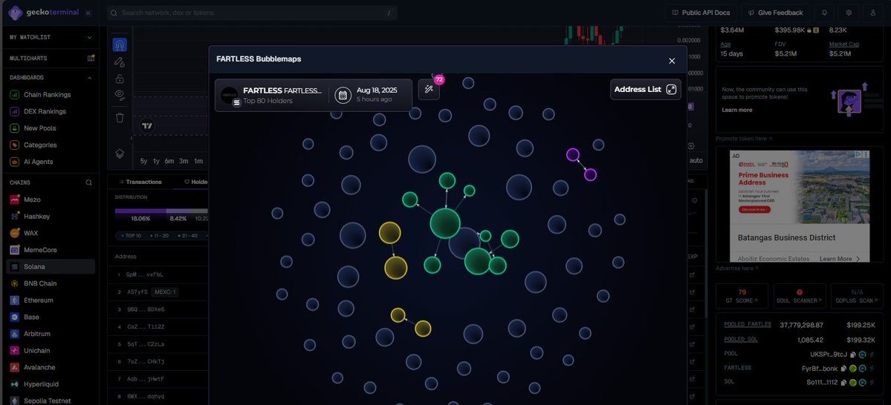Click the expand icon beside Address List
The image size is (891, 405).
tap(671, 90)
